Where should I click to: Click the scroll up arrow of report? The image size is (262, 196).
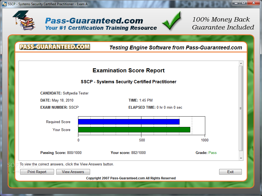coord(241,63)
